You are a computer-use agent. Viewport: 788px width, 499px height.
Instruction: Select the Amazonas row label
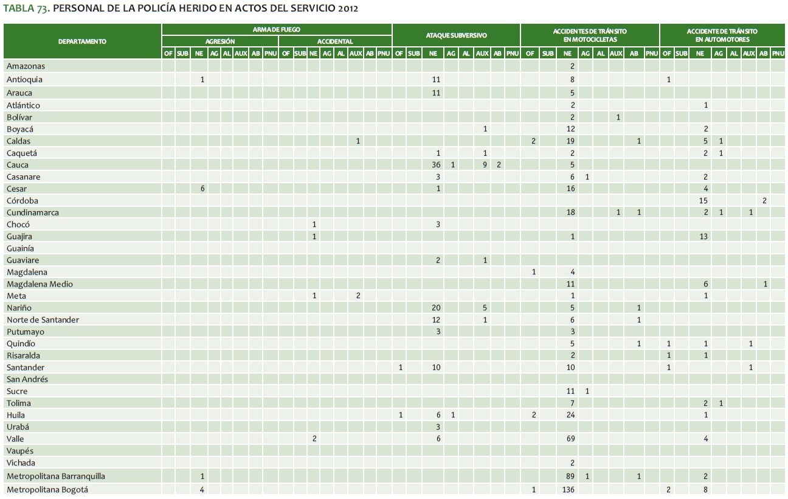click(26, 66)
